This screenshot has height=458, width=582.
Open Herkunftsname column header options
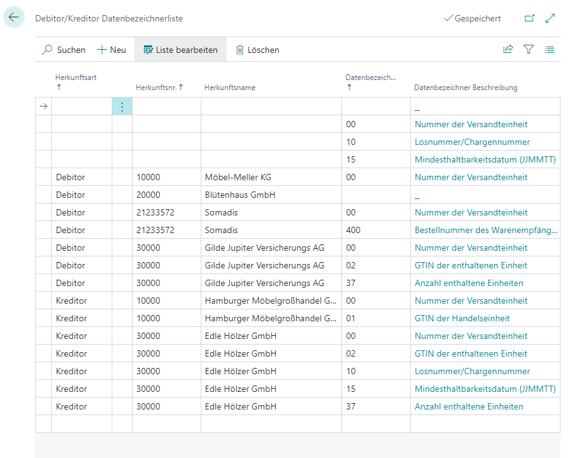pyautogui.click(x=230, y=88)
